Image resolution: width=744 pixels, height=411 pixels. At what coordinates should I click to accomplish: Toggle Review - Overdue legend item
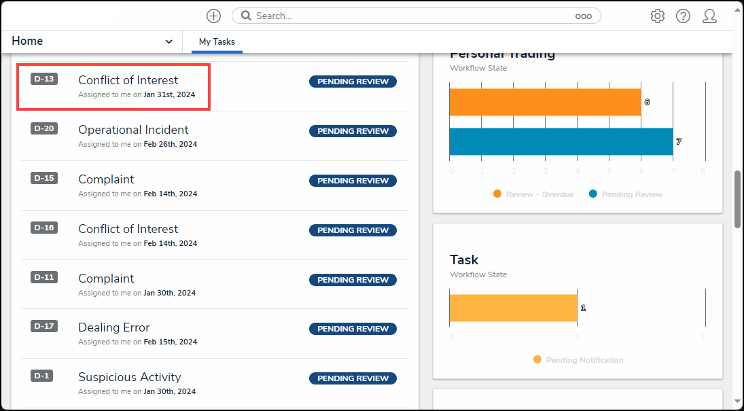tap(533, 194)
